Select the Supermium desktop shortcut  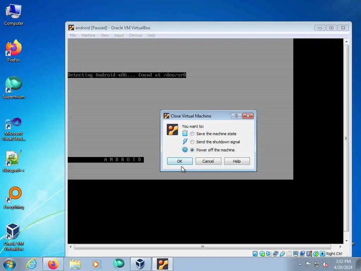(x=14, y=88)
